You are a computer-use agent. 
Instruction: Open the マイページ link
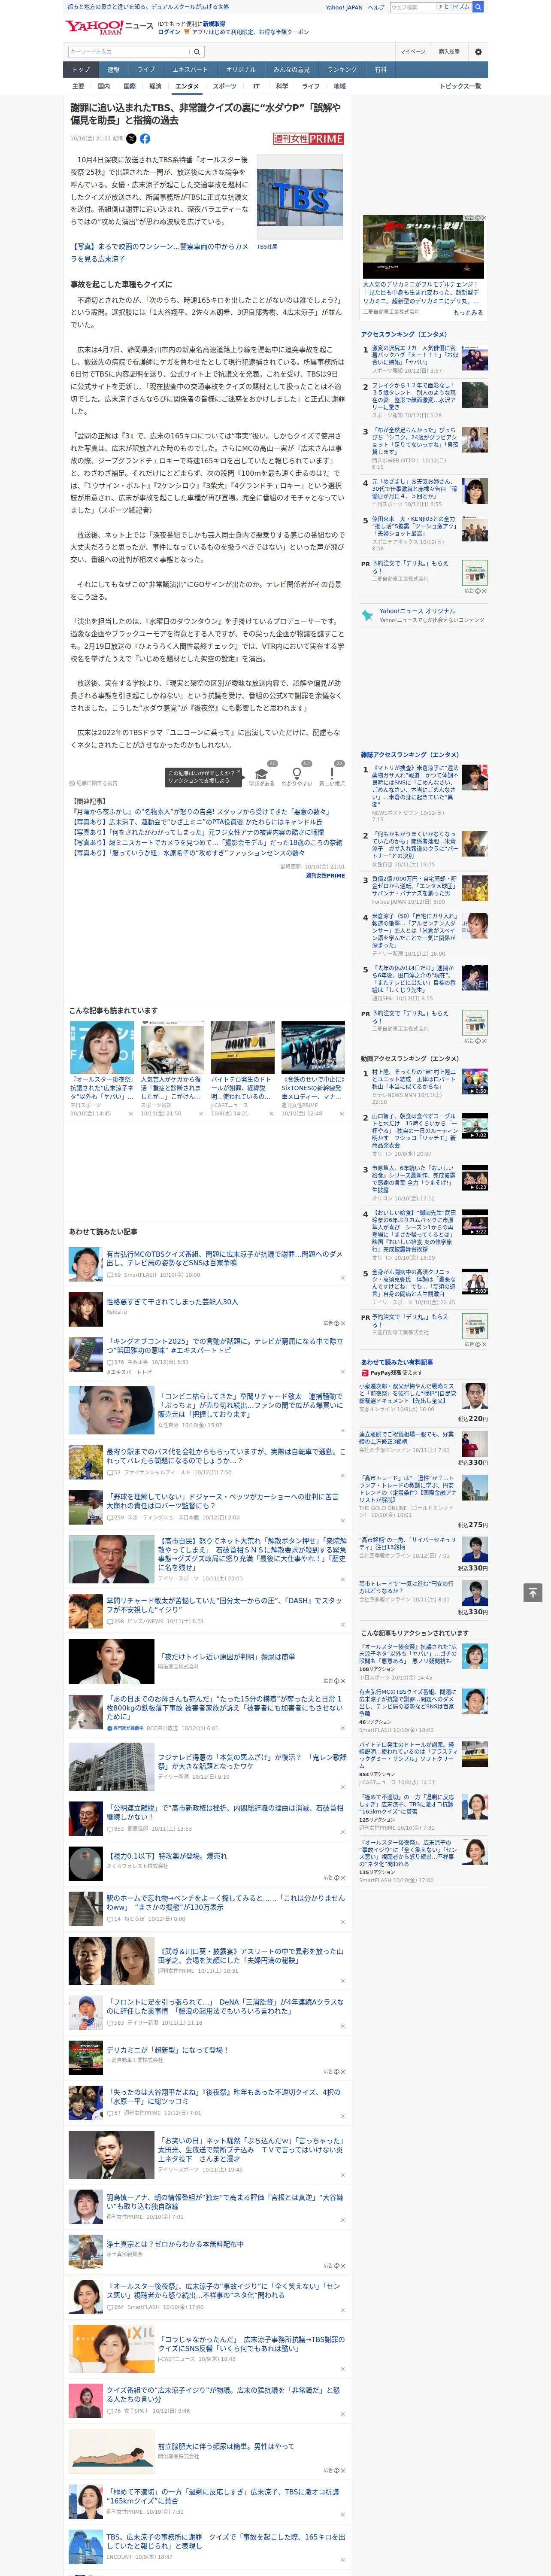pos(412,52)
